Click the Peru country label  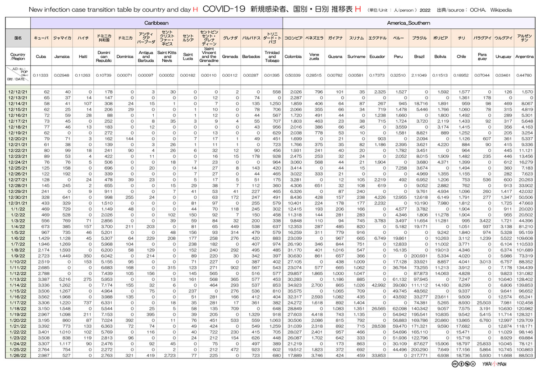[x=398, y=57]
